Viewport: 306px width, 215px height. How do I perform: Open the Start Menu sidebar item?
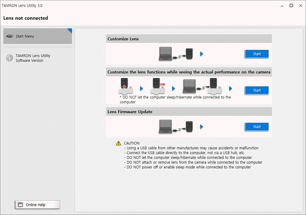click(37, 36)
